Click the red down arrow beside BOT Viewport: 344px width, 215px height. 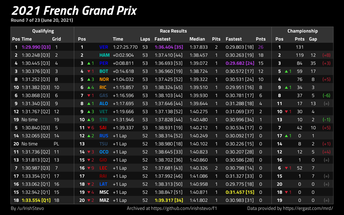coord(89,71)
